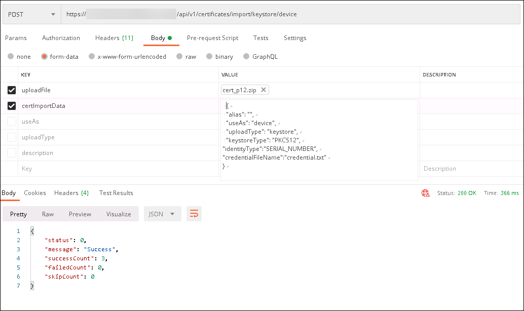The image size is (524, 311).
Task: Switch to Visualize response view
Action: pyautogui.click(x=119, y=214)
